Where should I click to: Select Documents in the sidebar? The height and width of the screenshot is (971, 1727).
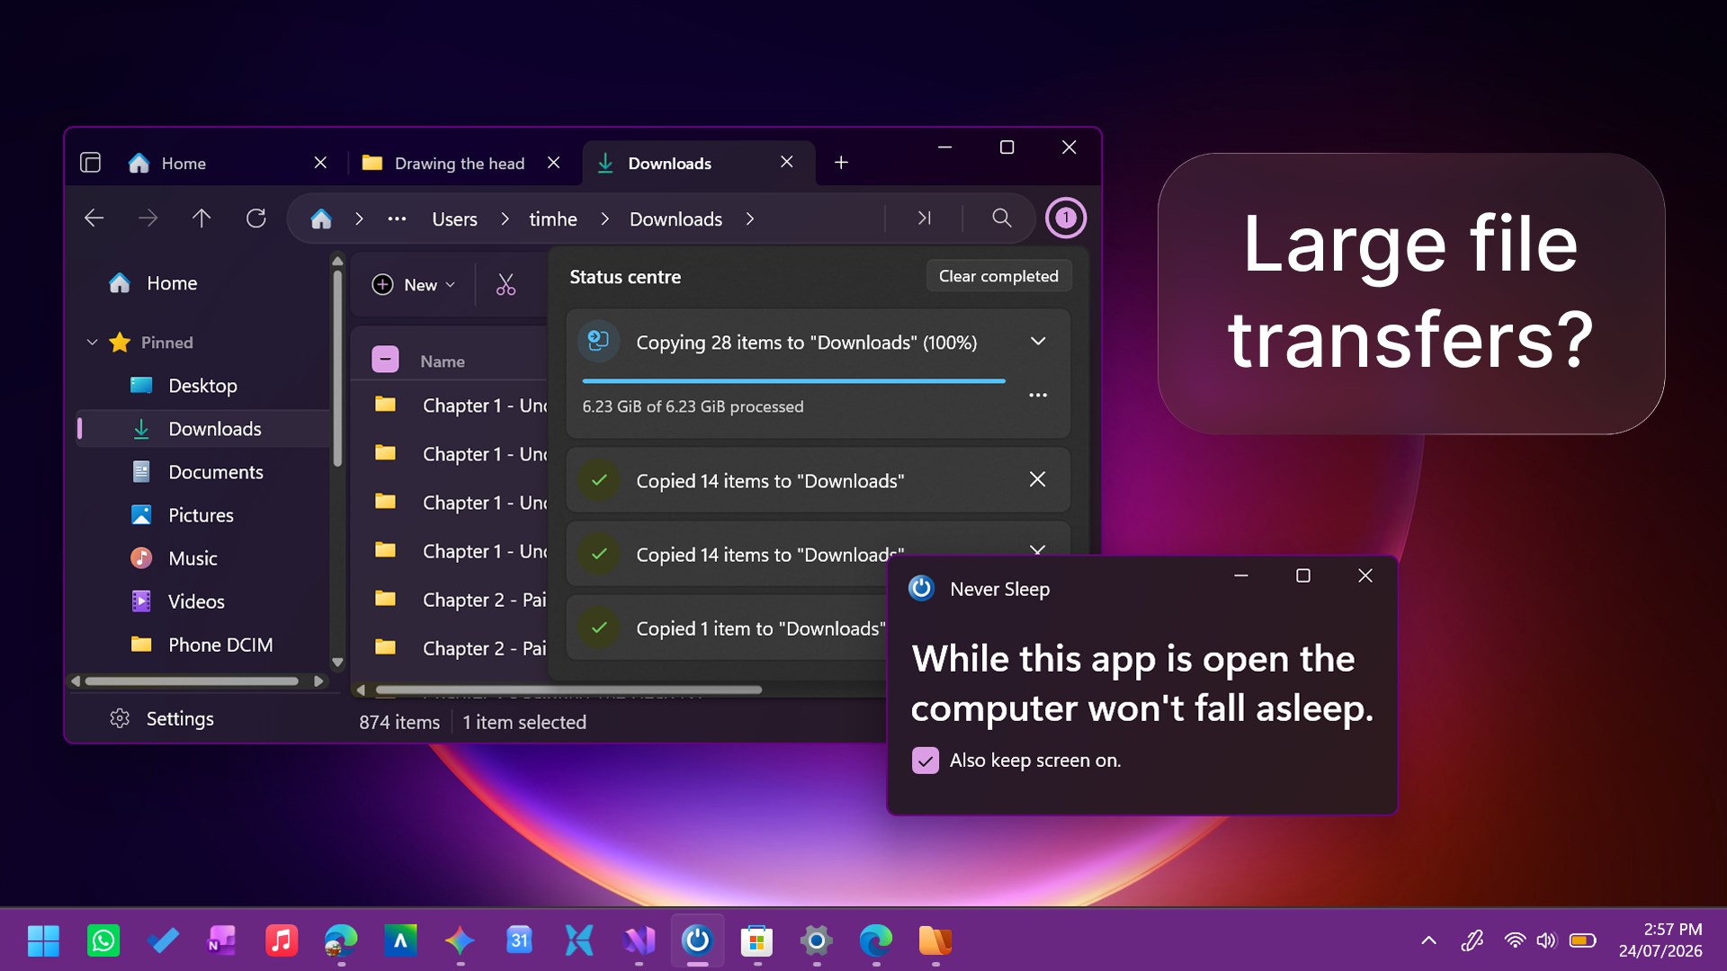pos(204,472)
